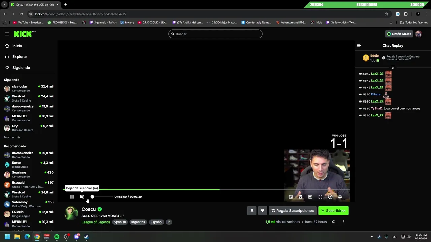Open Soarinng recommended channel
The image size is (431, 242).
(29, 174)
